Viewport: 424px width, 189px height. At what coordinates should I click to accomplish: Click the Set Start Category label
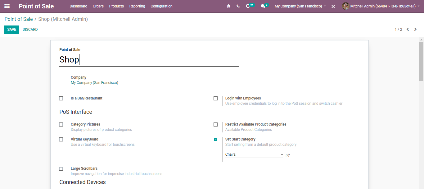tap(240, 139)
